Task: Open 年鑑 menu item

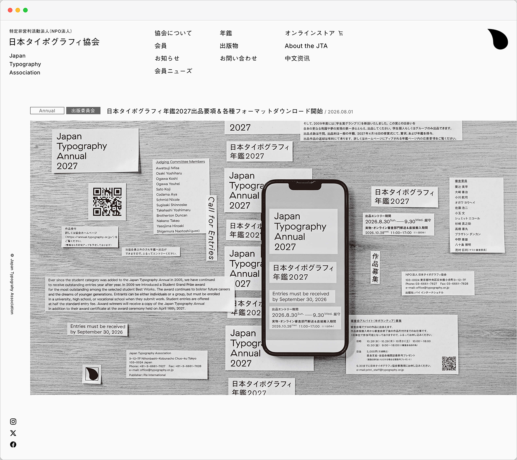Action: pyautogui.click(x=226, y=33)
